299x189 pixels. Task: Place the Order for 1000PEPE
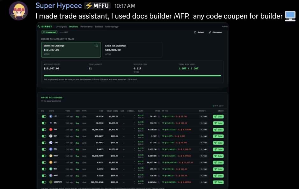(x=218, y=182)
